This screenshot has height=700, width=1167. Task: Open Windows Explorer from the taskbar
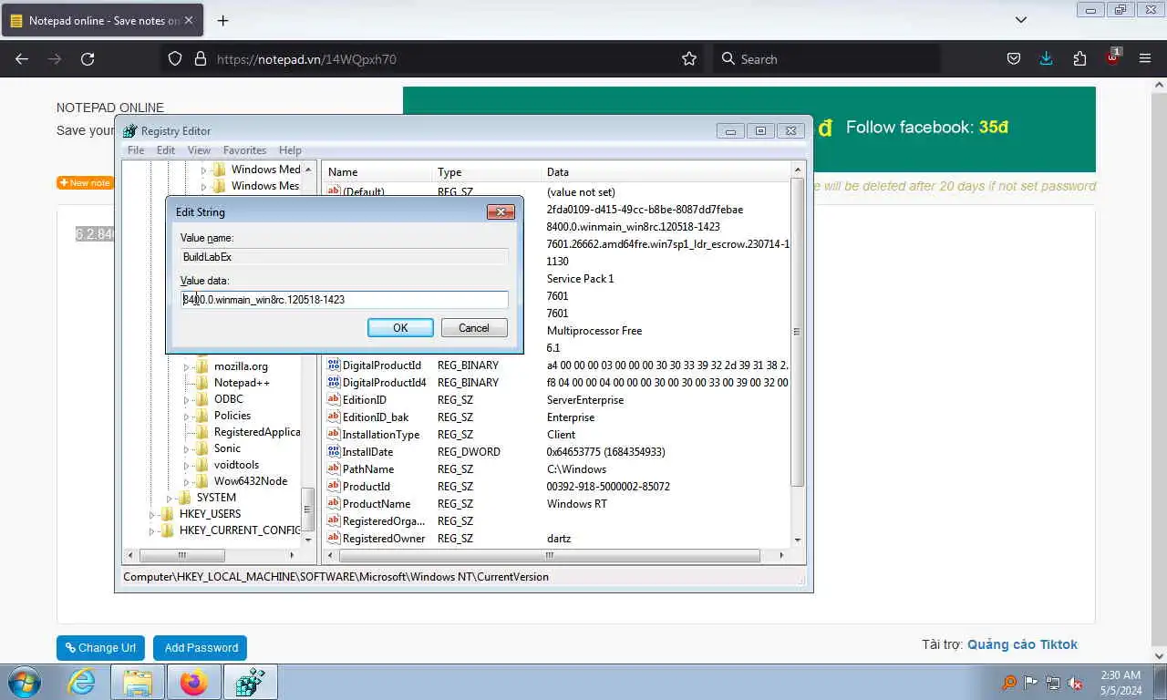pos(138,682)
